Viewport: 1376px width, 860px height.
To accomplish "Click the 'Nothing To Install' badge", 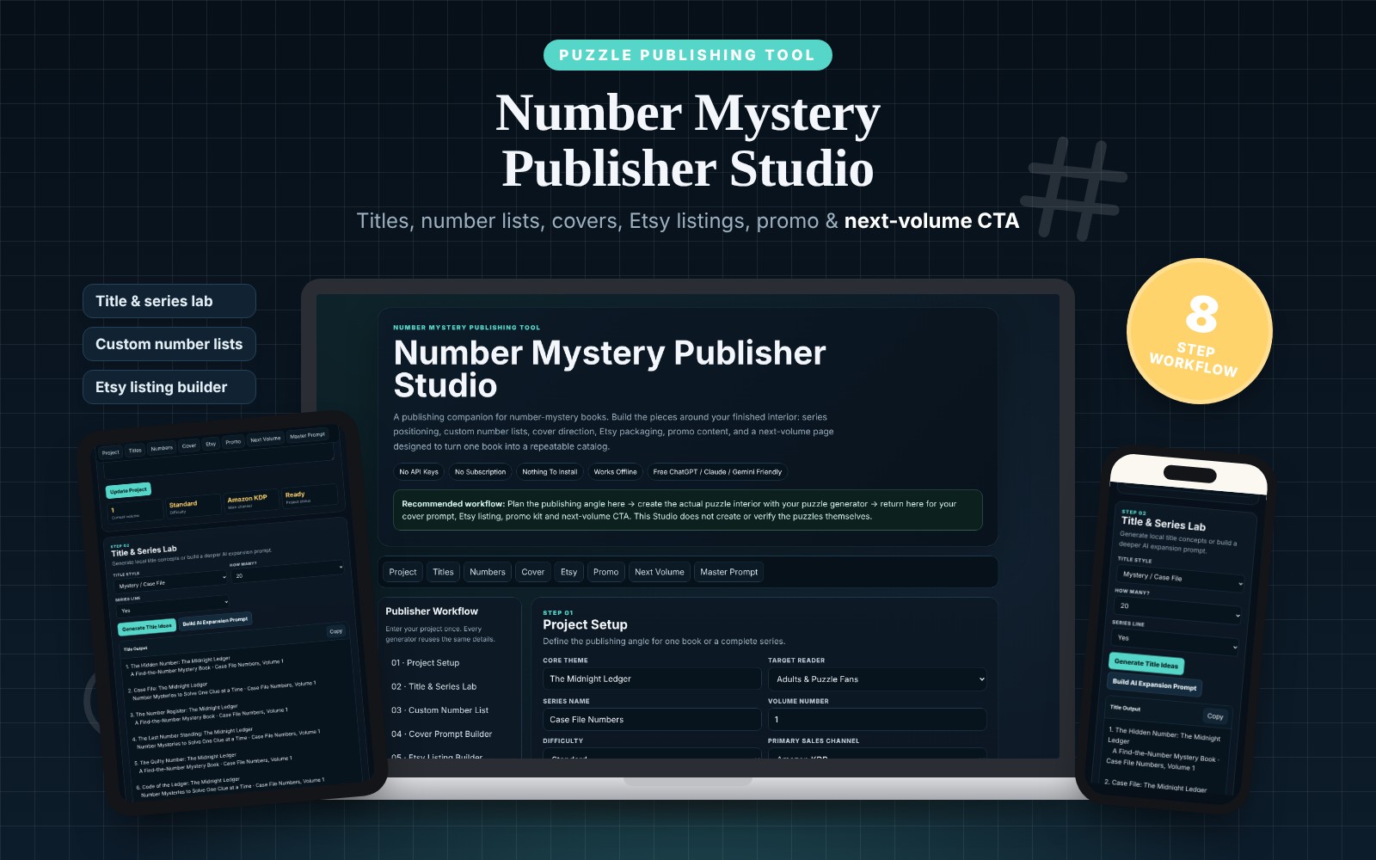I will pyautogui.click(x=550, y=471).
